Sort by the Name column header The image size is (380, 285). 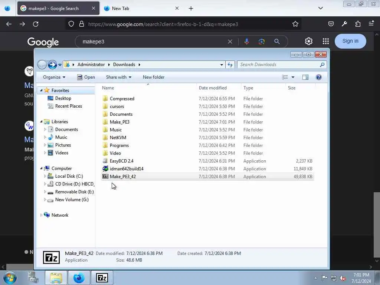coord(148,88)
